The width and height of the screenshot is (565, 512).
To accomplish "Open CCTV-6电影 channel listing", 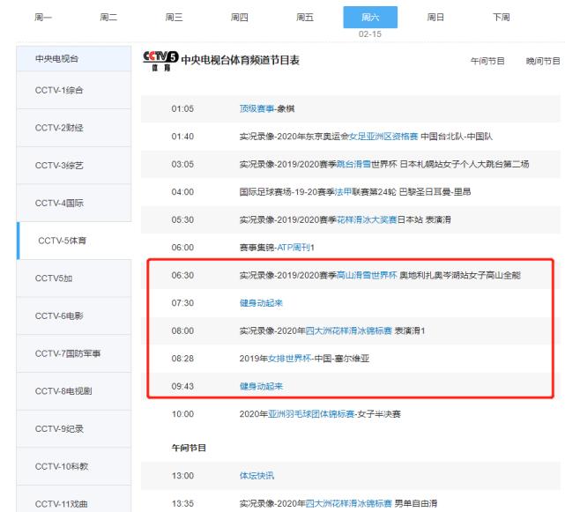I will [74, 316].
